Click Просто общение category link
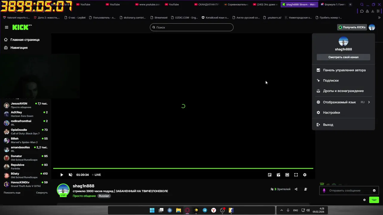This screenshot has height=215, width=383. [x=84, y=196]
